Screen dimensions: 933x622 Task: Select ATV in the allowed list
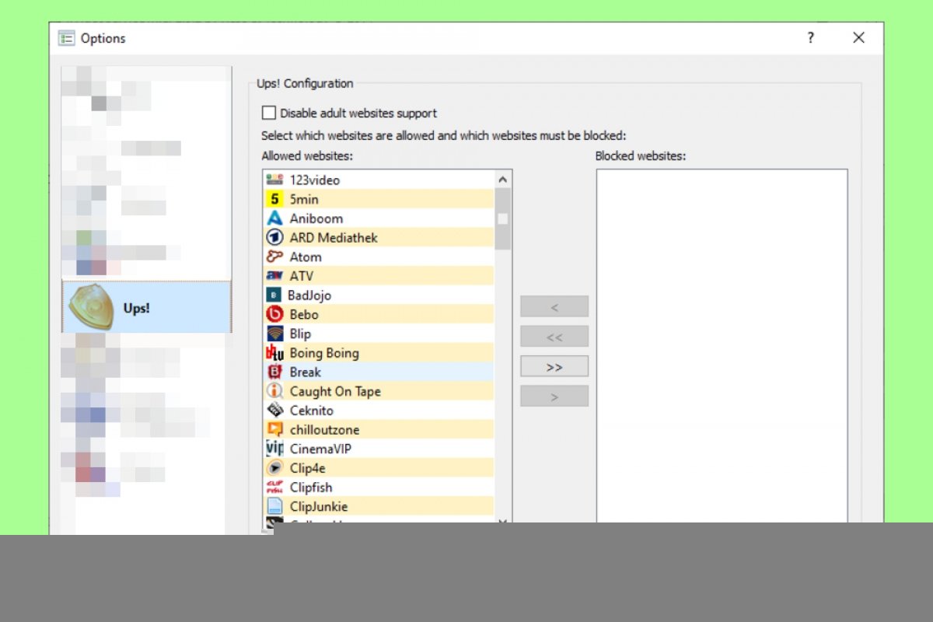(379, 276)
